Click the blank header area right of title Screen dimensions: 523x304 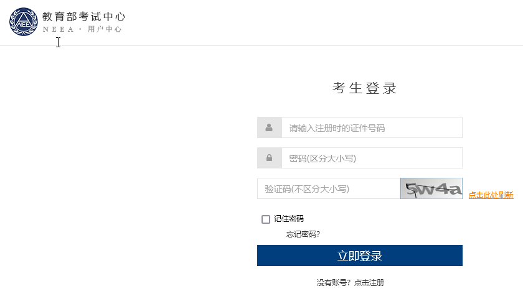coord(311,22)
